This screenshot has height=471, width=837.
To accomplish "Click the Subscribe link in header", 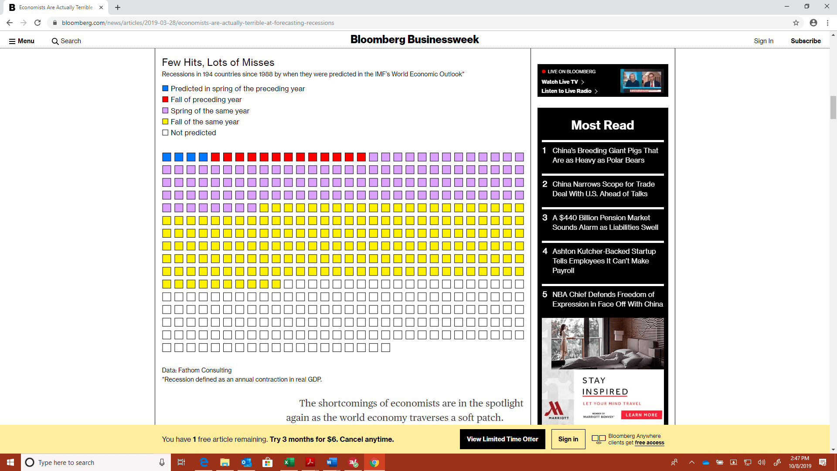I will [x=806, y=41].
